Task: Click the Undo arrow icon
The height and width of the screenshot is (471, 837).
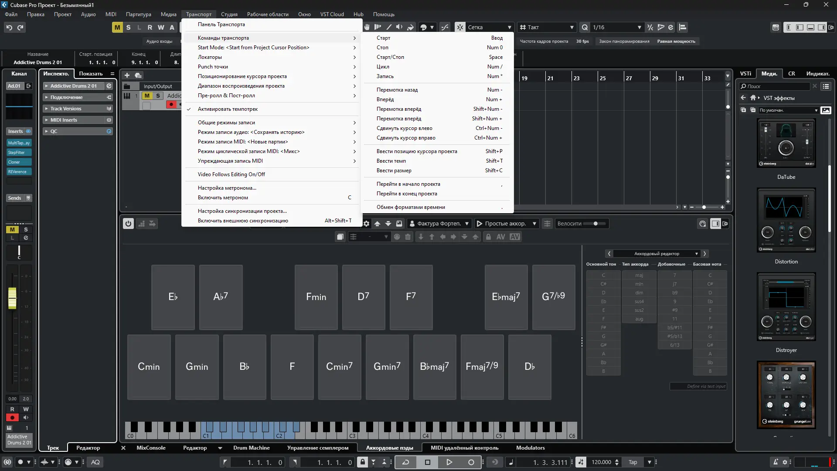Action: pyautogui.click(x=9, y=27)
